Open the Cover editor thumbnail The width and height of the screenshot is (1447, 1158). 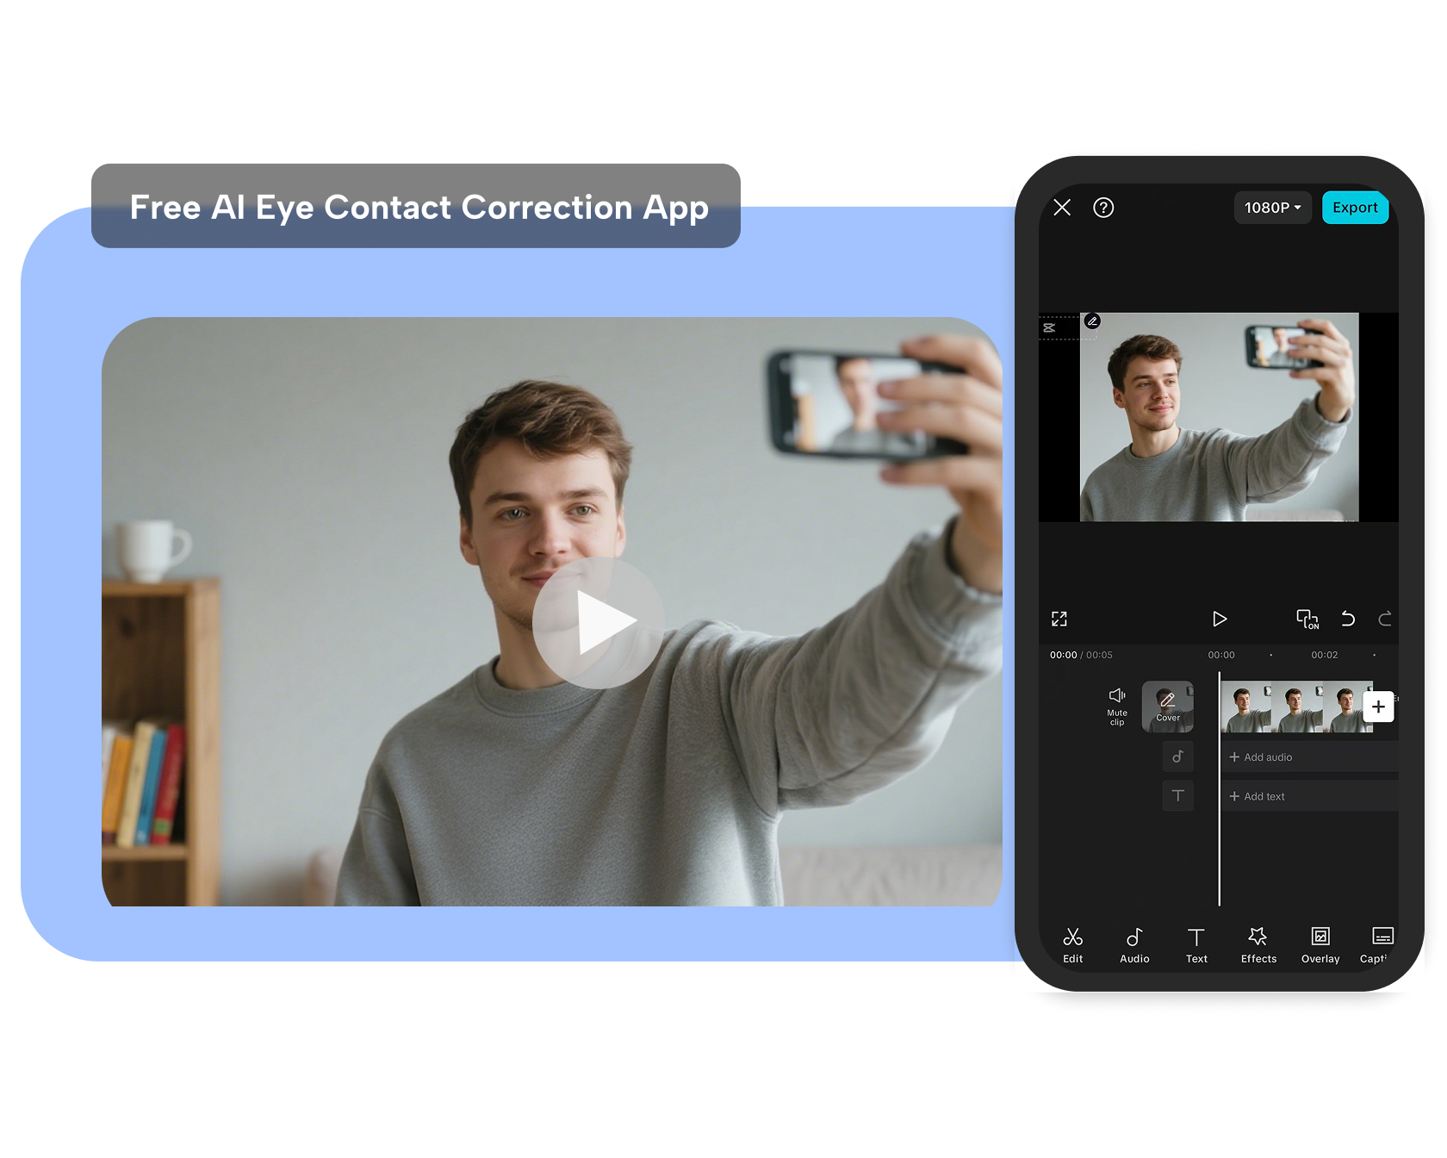click(1168, 707)
